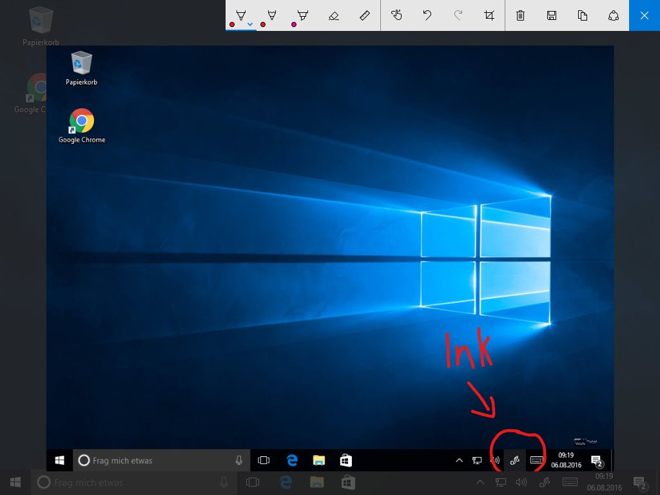This screenshot has width=660, height=495.
Task: Click the pen icon circled in red
Action: click(515, 460)
